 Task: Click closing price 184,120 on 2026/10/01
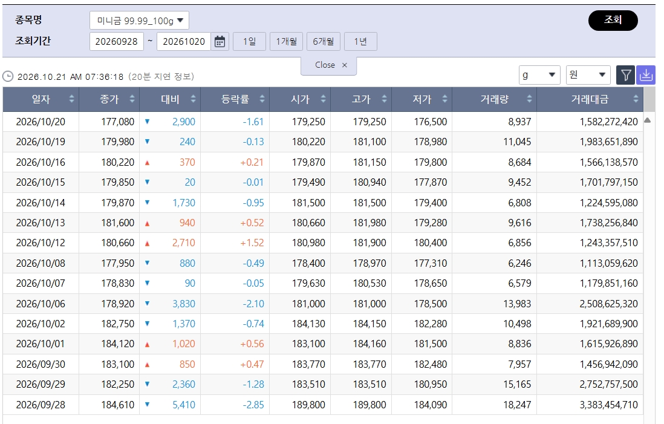pos(118,344)
